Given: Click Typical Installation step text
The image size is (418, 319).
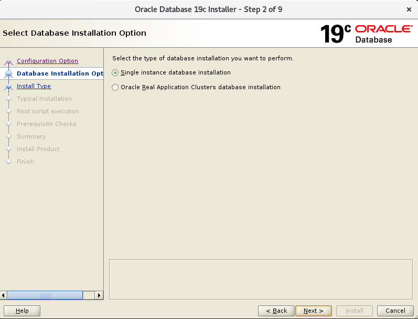Looking at the screenshot, I should pos(44,99).
